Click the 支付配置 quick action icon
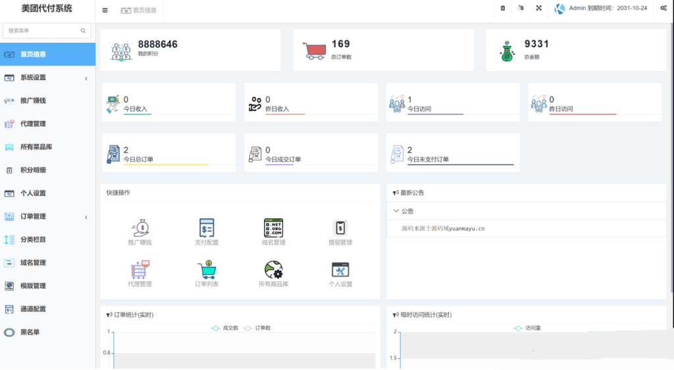Image resolution: width=674 pixels, height=370 pixels. (207, 229)
